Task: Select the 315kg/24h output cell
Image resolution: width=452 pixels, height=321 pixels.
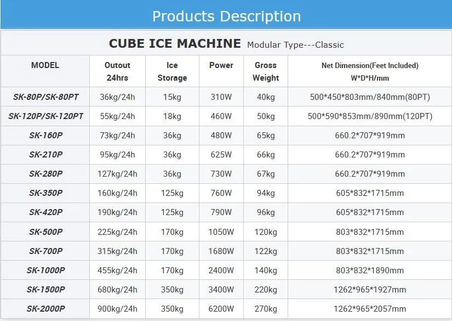Action: [117, 251]
